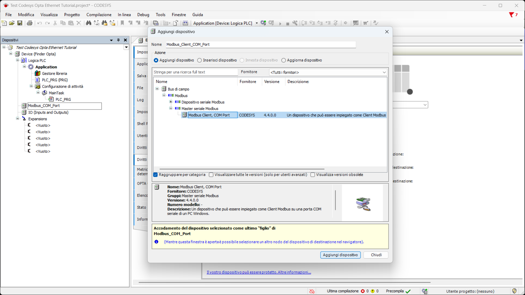
Task: Open the Fornitore vendor dropdown
Action: pos(328,72)
